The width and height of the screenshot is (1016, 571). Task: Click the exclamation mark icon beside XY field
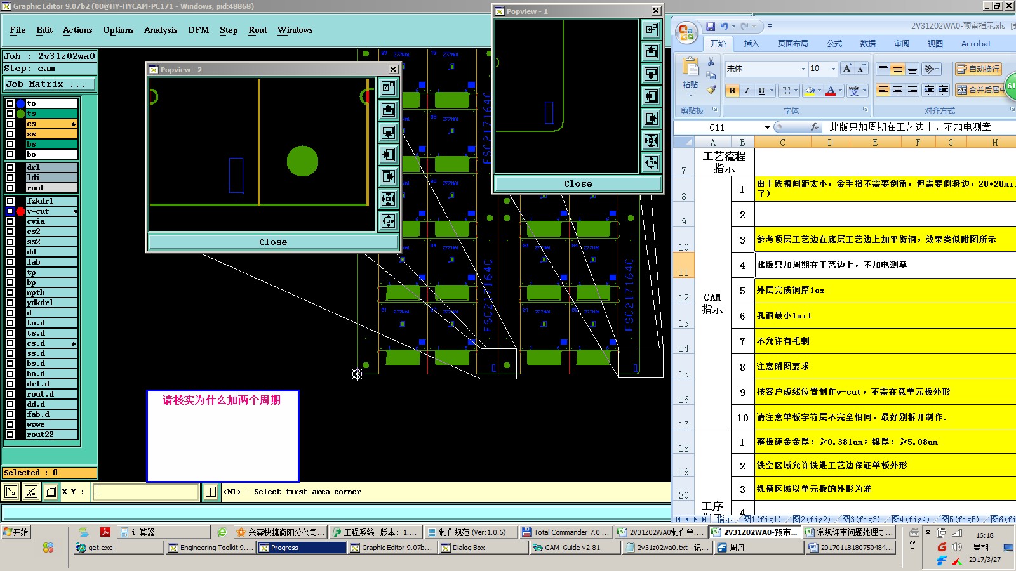pyautogui.click(x=211, y=492)
